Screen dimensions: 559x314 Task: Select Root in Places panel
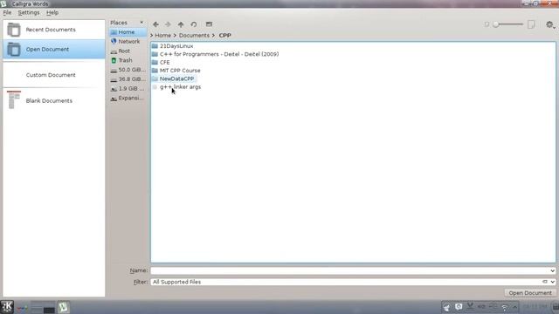128,51
